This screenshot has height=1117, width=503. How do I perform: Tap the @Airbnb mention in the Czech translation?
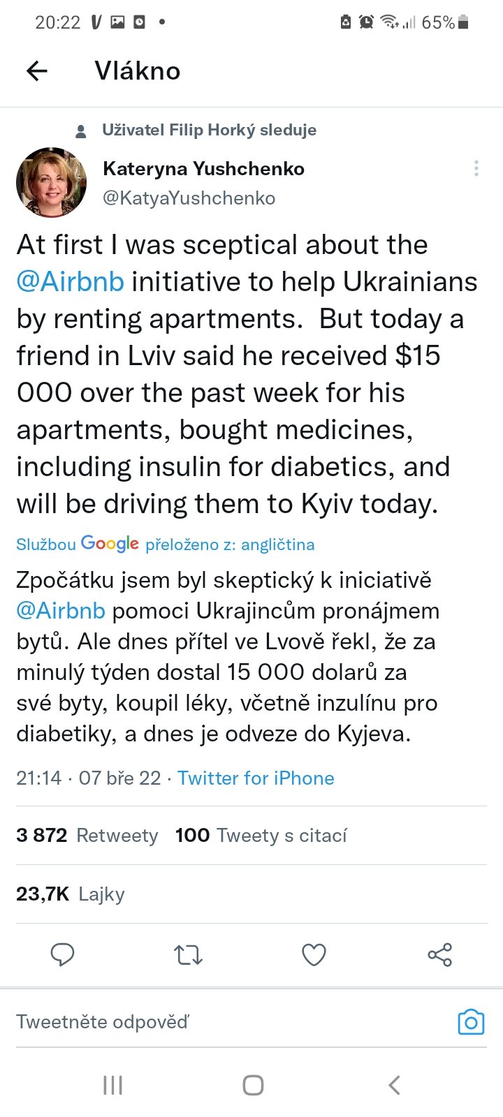pos(61,611)
